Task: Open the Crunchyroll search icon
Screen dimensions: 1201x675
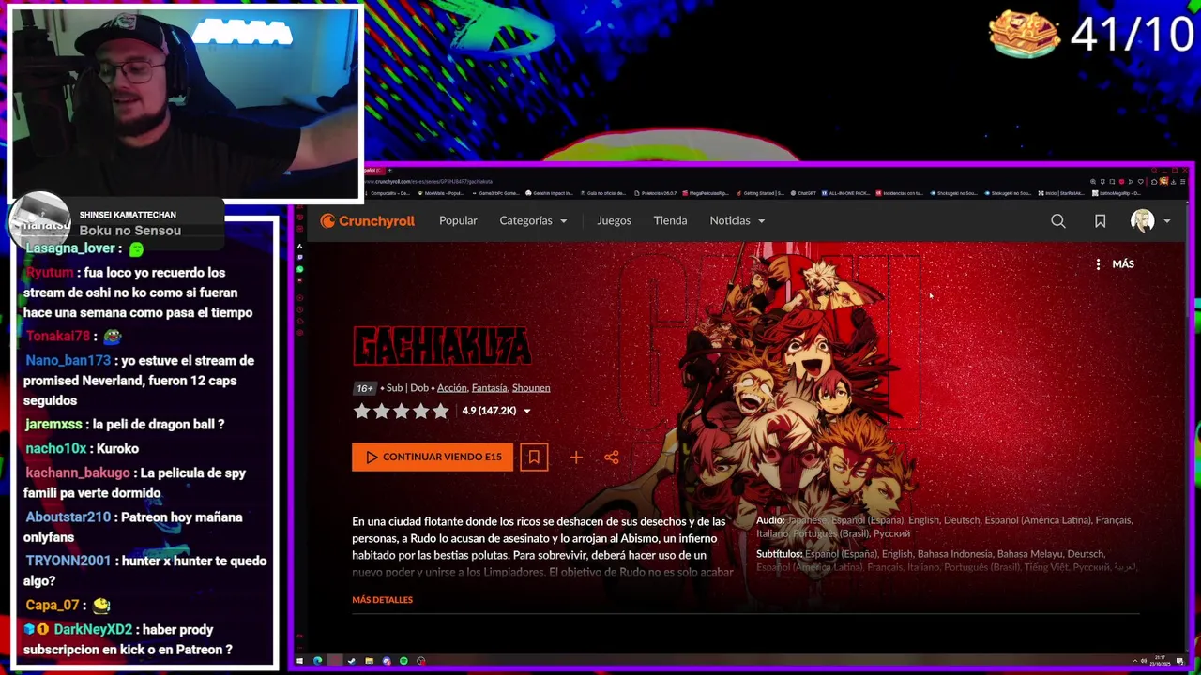Action: tap(1057, 221)
